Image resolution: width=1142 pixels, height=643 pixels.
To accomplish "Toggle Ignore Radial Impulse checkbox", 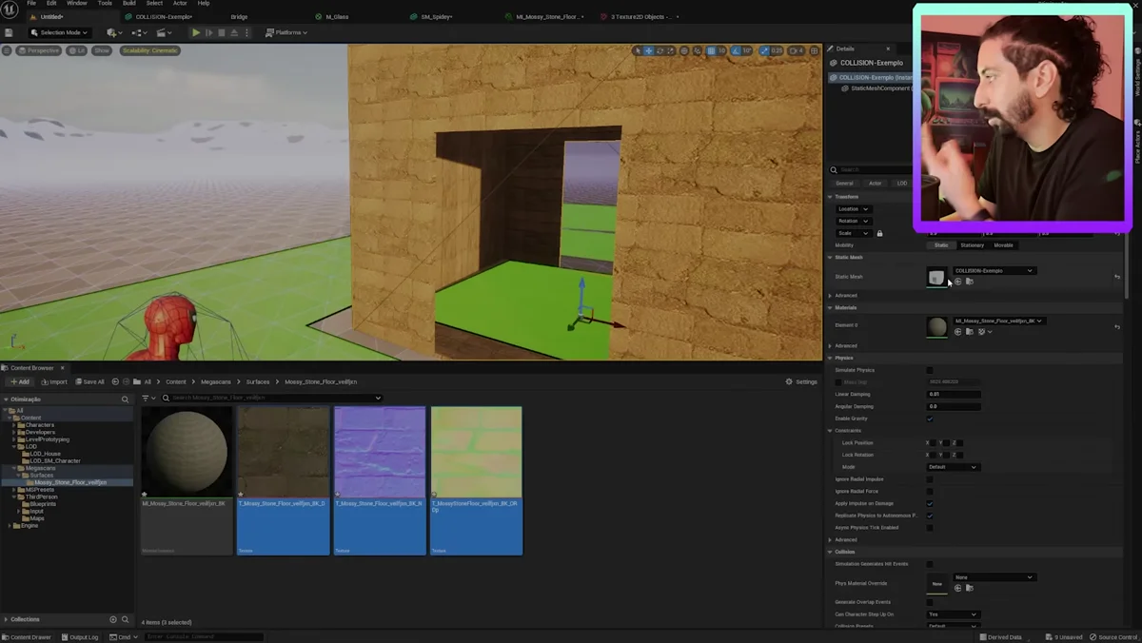I will pos(930,479).
